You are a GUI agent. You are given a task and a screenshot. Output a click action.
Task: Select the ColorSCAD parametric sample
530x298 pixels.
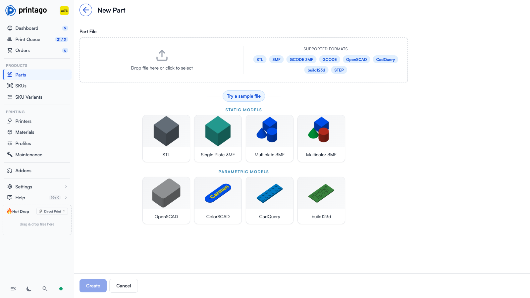(x=218, y=200)
